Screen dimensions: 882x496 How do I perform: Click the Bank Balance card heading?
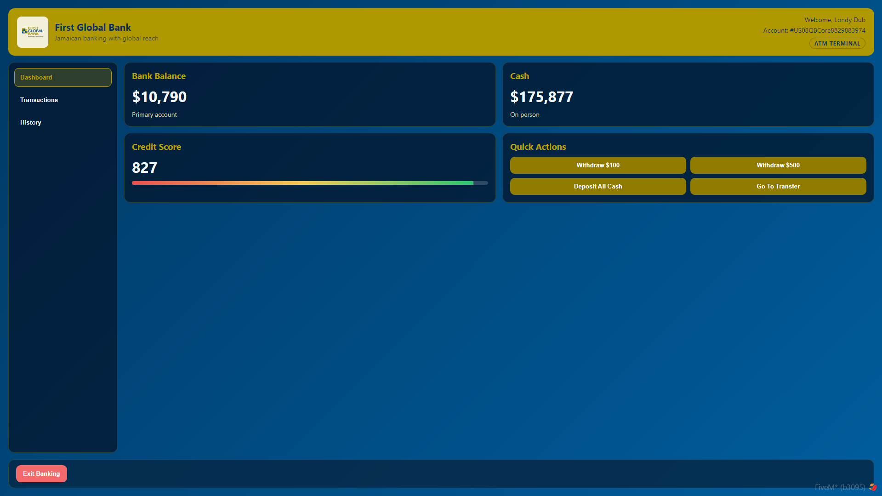tap(159, 76)
